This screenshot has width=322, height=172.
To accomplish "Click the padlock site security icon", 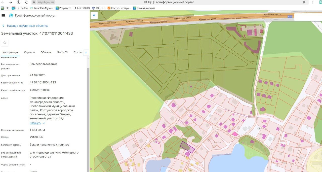I will coord(34,2).
